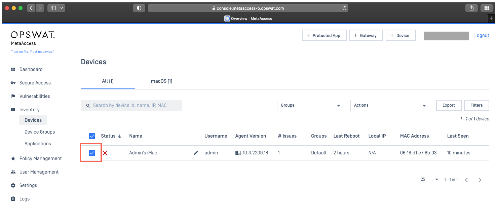The width and height of the screenshot is (499, 222).
Task: Click the search magnifier icon
Action: tap(88, 106)
